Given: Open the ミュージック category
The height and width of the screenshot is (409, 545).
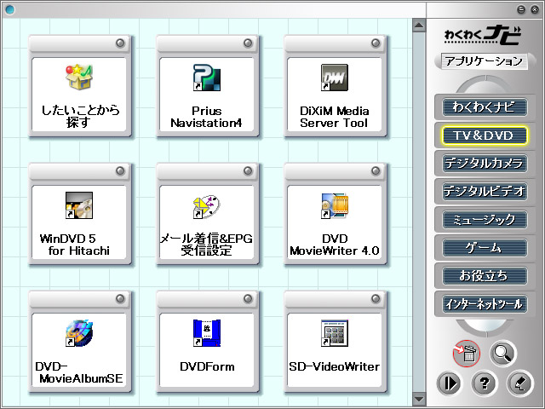Looking at the screenshot, I should pos(485,220).
